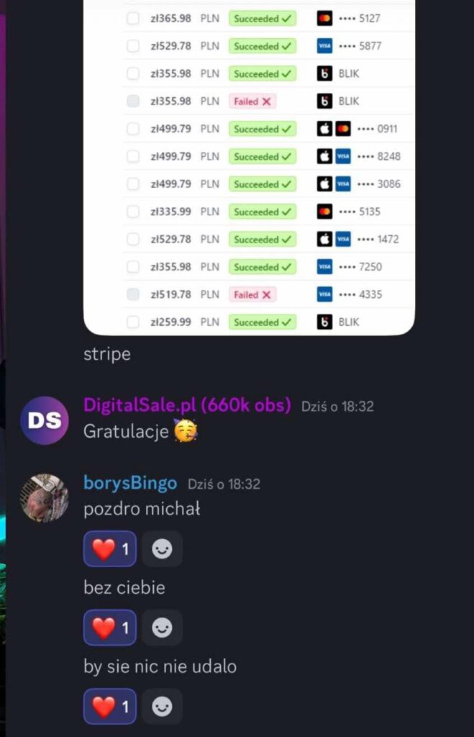Click the Failed badge on zł355.98 BLIK row
Viewport: 474px width, 737px height.
tap(252, 101)
